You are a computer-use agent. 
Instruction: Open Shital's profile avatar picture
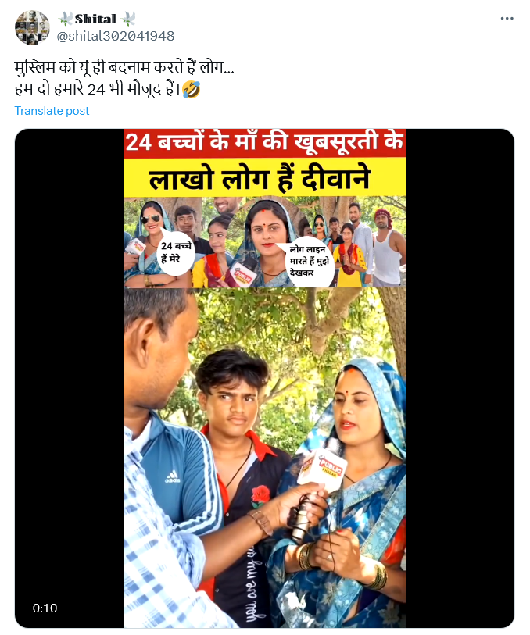pyautogui.click(x=32, y=27)
